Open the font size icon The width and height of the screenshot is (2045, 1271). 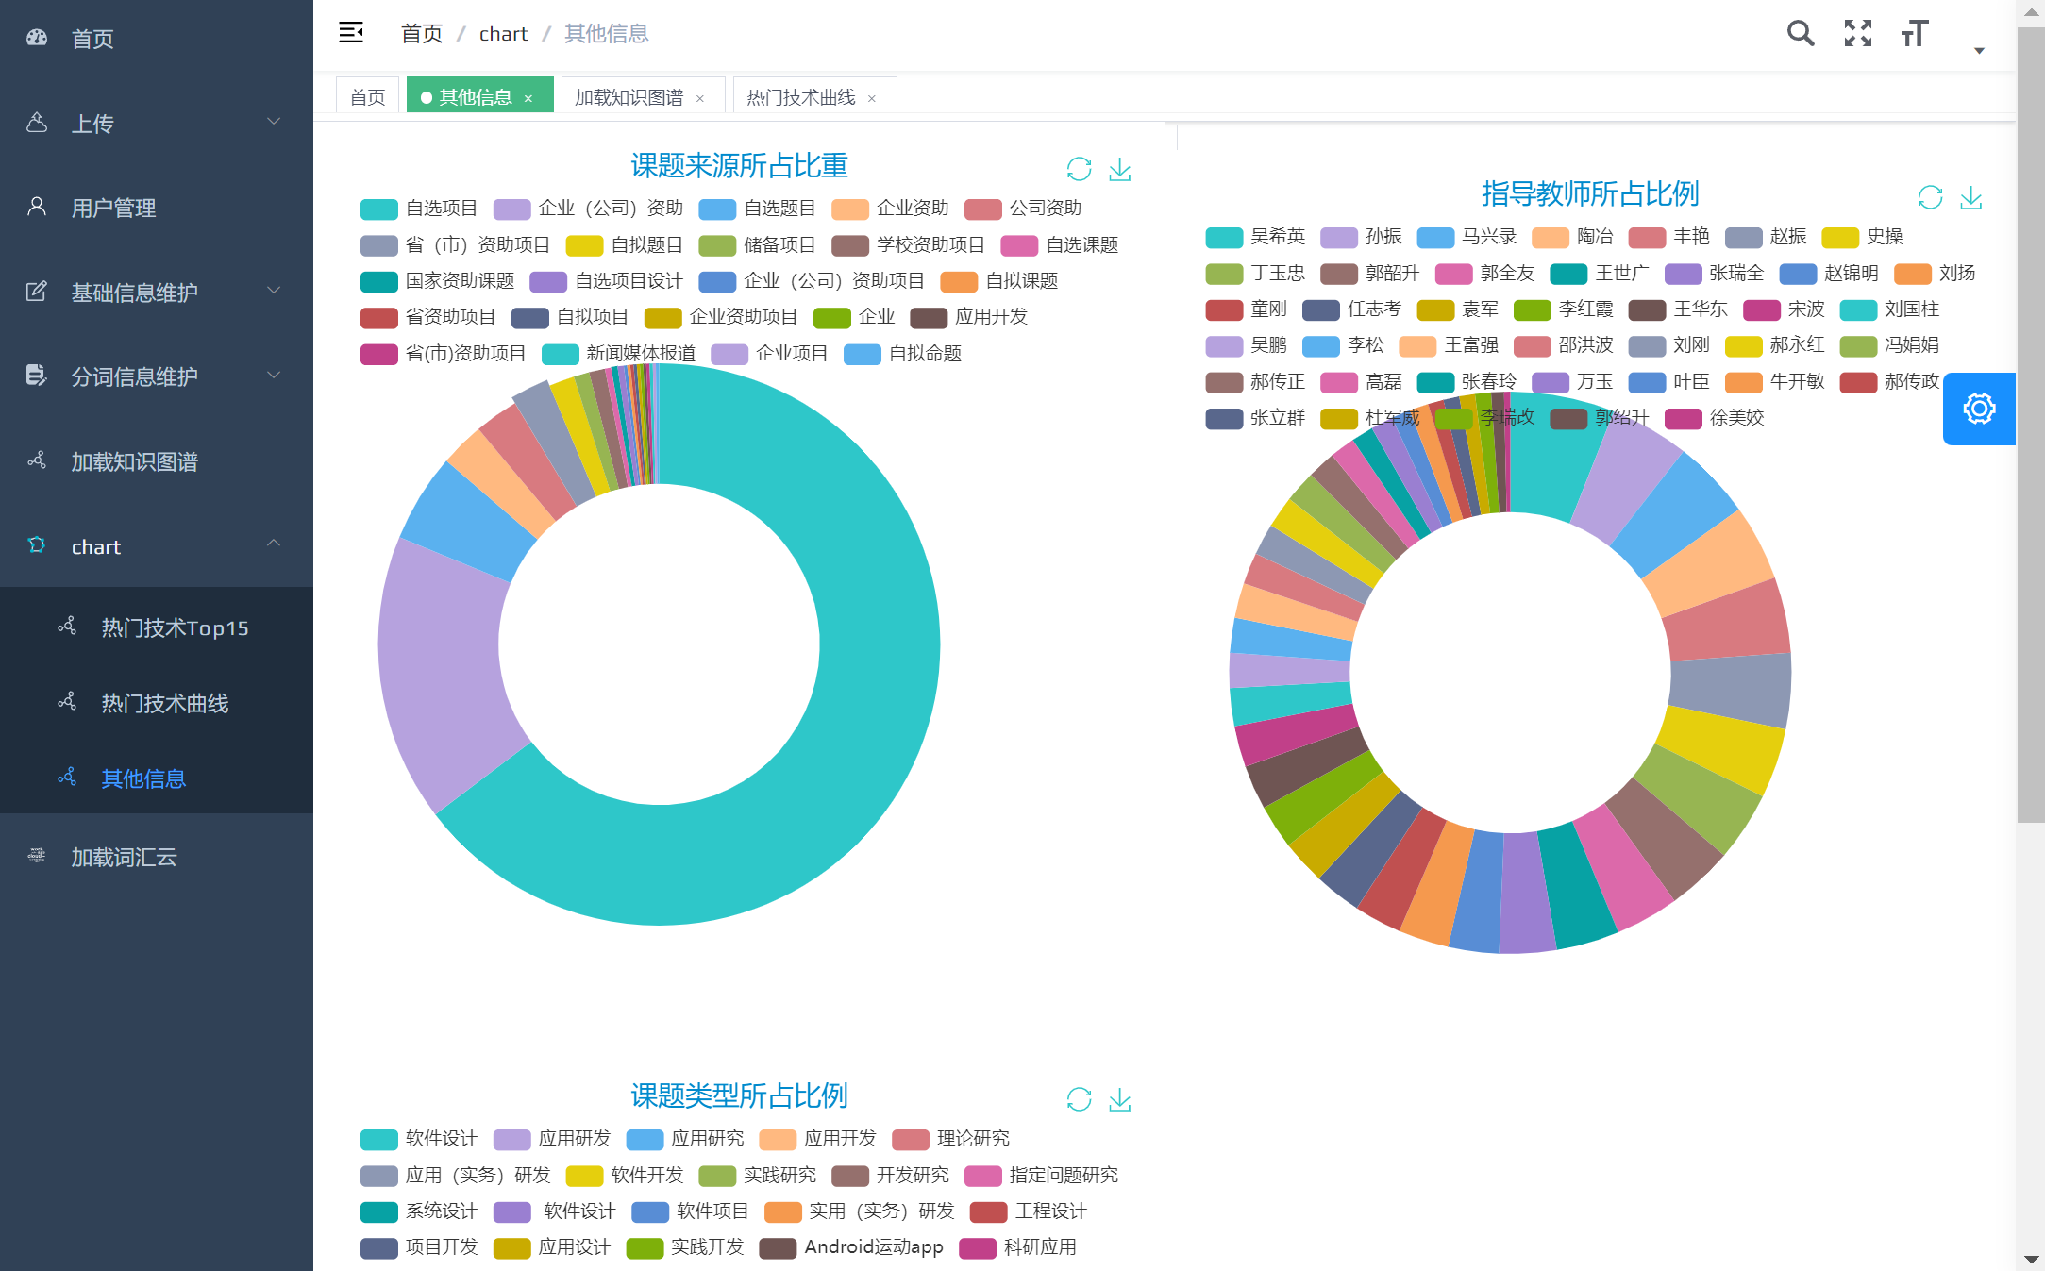[1915, 33]
